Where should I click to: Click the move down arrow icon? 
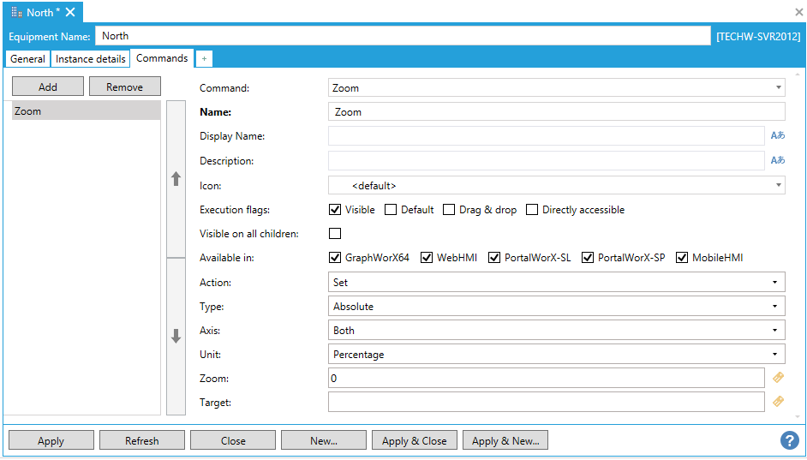pos(176,337)
